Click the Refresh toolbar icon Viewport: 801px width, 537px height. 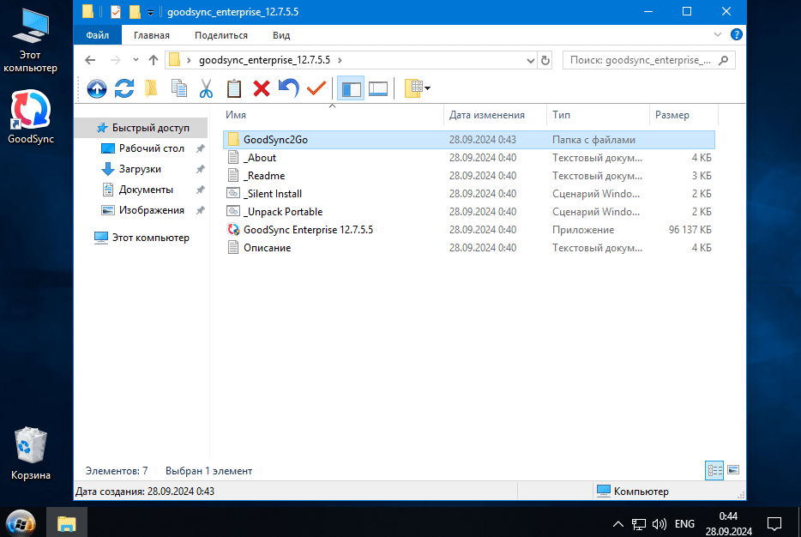(124, 89)
